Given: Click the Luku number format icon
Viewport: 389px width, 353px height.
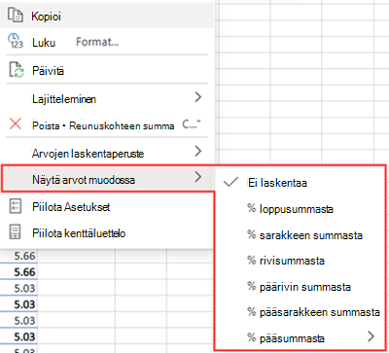Looking at the screenshot, I should point(16,42).
